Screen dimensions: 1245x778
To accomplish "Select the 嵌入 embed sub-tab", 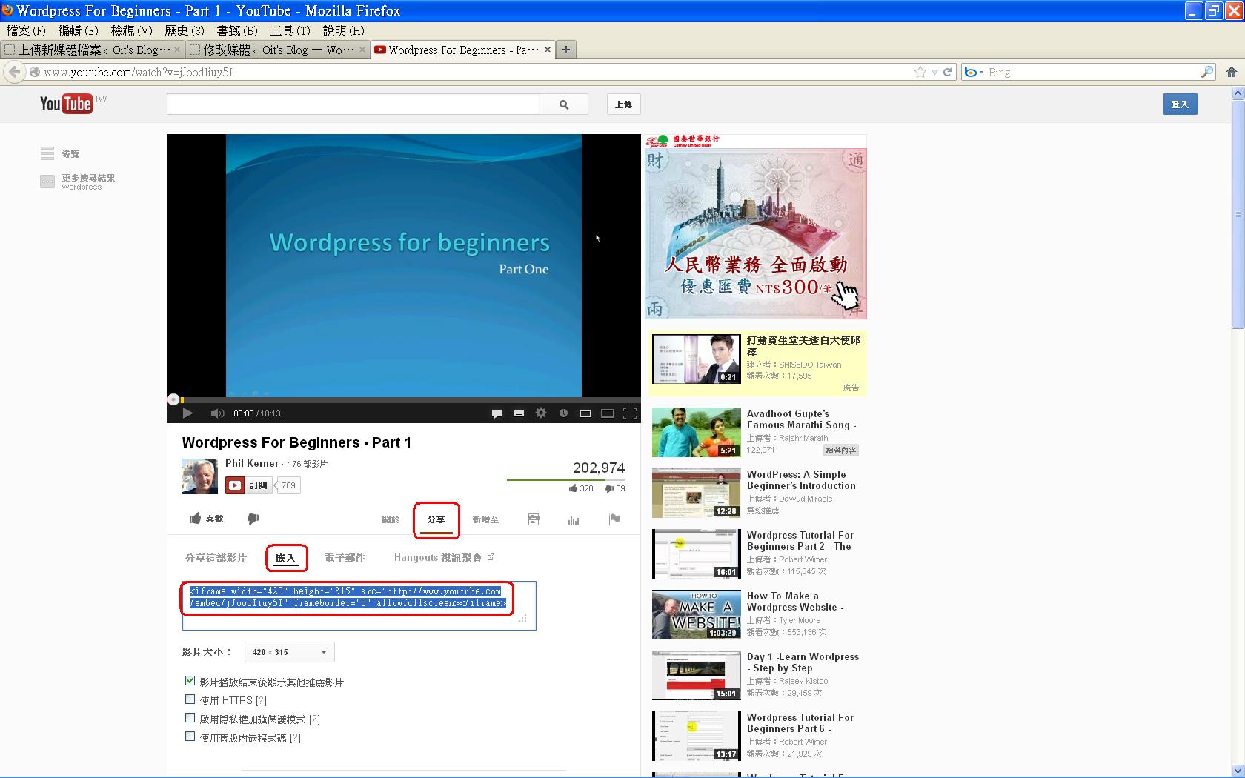I will tap(285, 558).
